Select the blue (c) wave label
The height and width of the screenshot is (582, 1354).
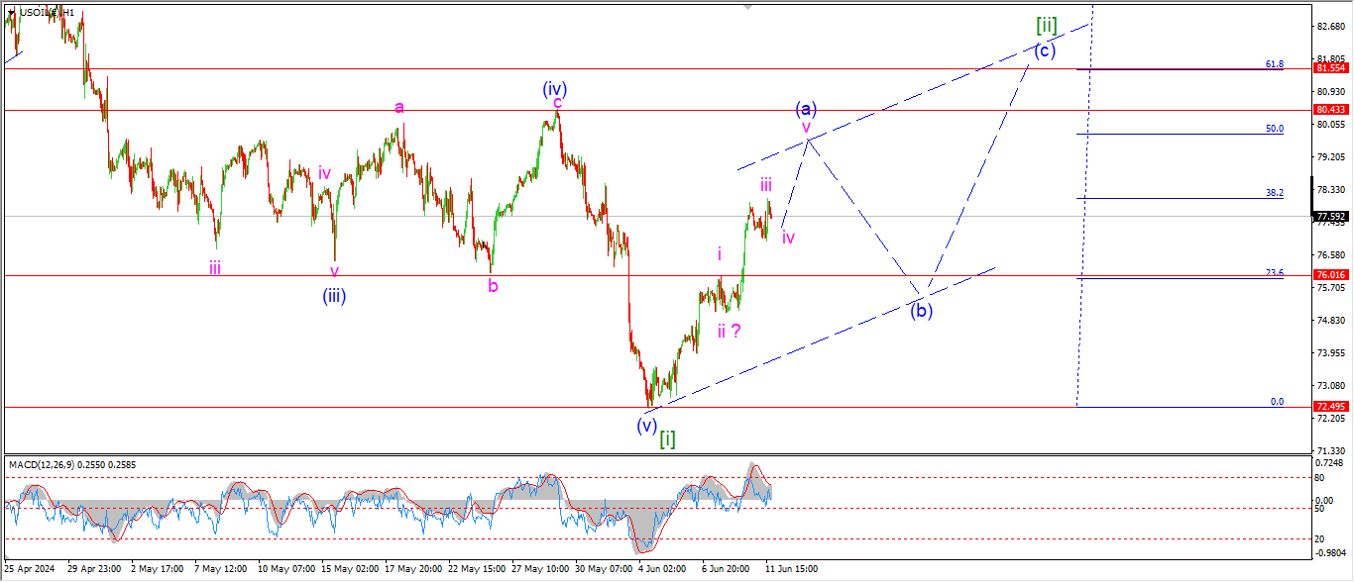(x=1044, y=51)
